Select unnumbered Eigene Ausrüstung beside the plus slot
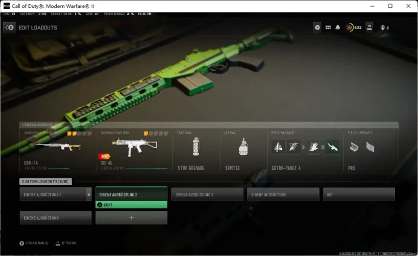The height and width of the screenshot is (256, 418). 56,217
